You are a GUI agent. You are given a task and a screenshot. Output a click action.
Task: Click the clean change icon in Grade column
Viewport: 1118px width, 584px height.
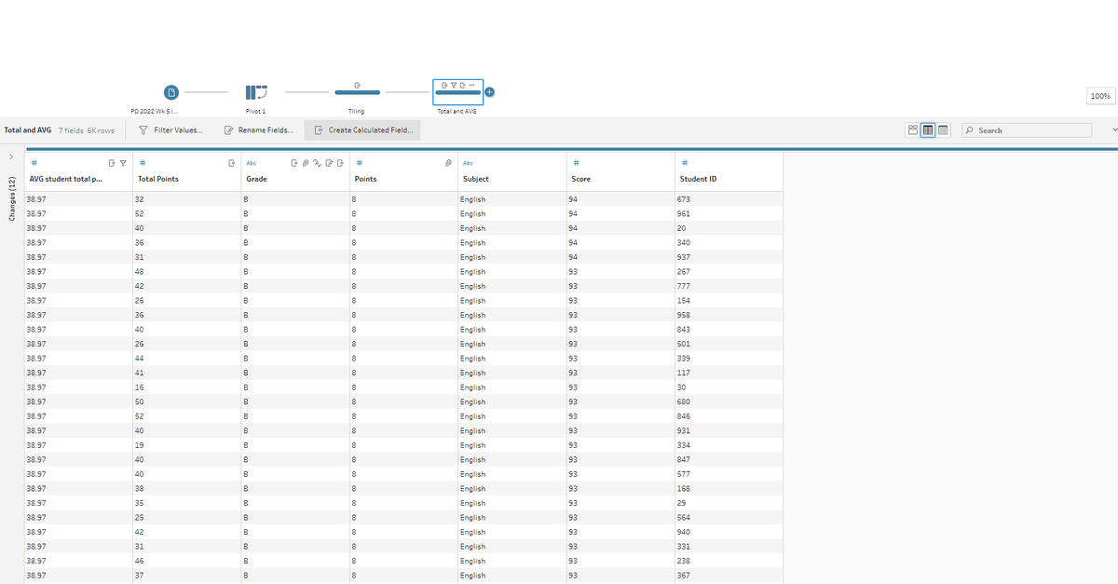(317, 163)
